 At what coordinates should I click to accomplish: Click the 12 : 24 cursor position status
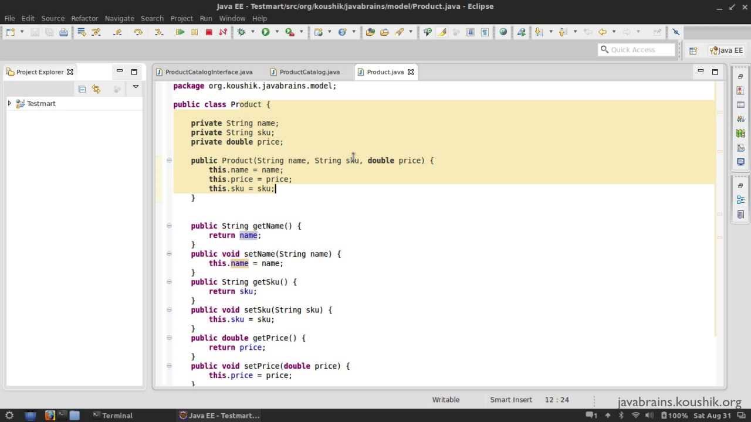pyautogui.click(x=557, y=400)
